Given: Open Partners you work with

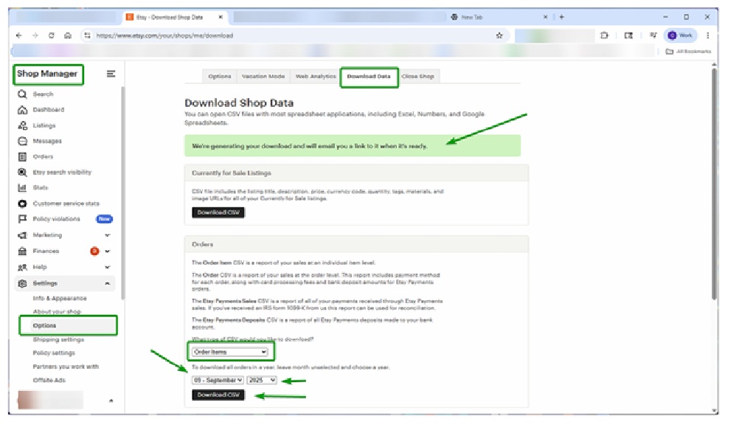Looking at the screenshot, I should point(66,367).
